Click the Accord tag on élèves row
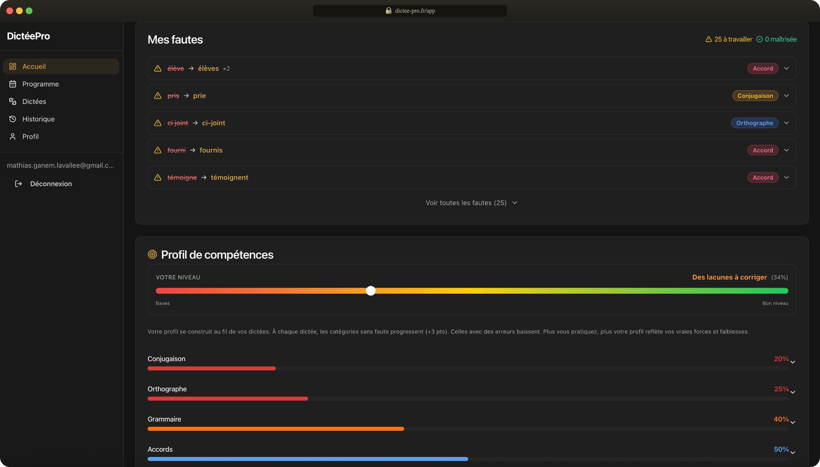 [x=763, y=69]
